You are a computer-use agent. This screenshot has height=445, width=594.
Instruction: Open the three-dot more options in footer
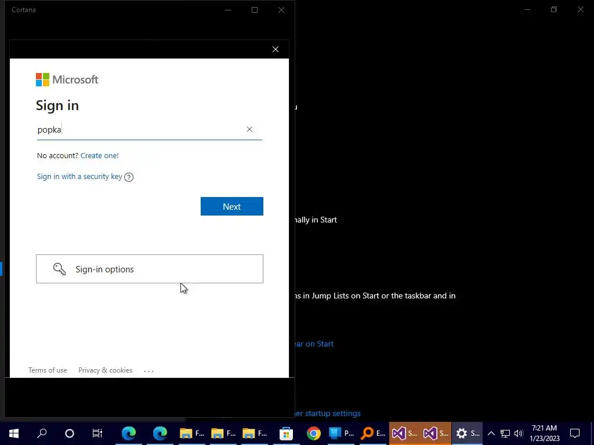point(149,371)
